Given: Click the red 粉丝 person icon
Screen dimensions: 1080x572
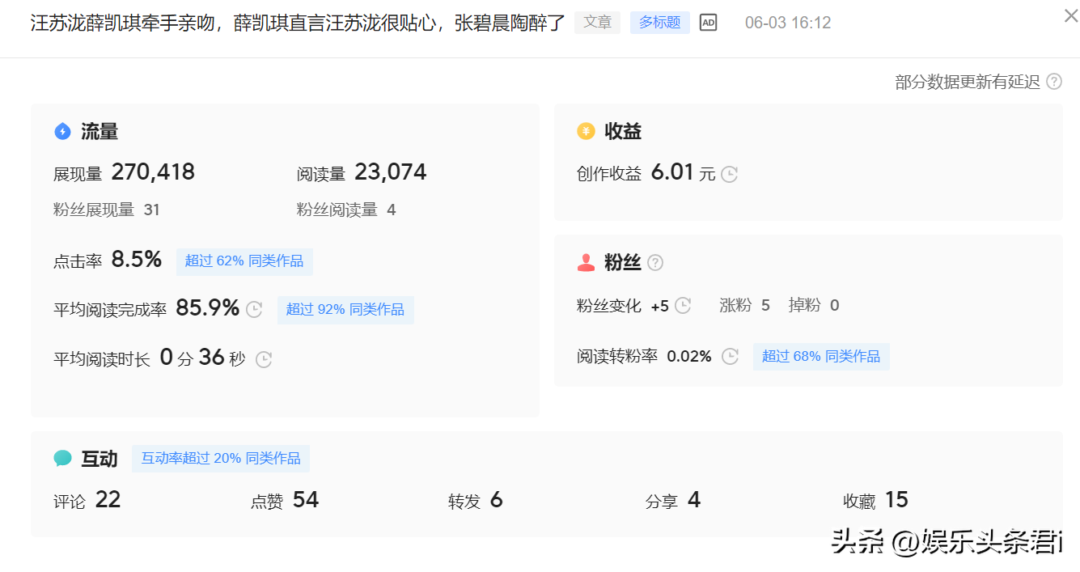Looking at the screenshot, I should click(x=586, y=263).
